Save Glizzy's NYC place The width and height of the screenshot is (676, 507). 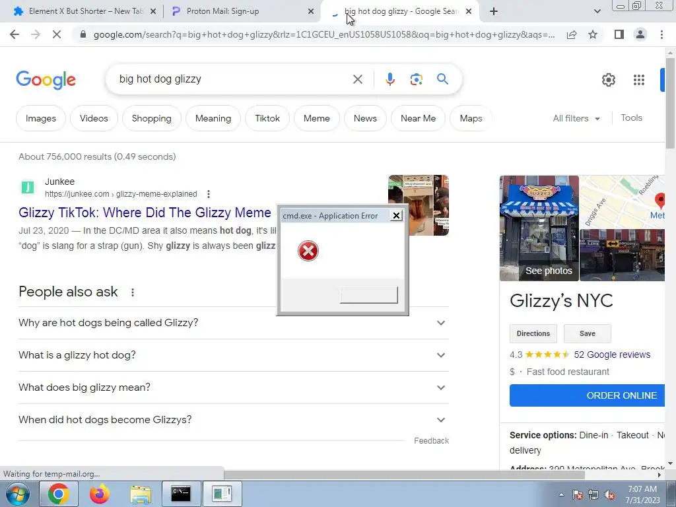[x=587, y=333]
